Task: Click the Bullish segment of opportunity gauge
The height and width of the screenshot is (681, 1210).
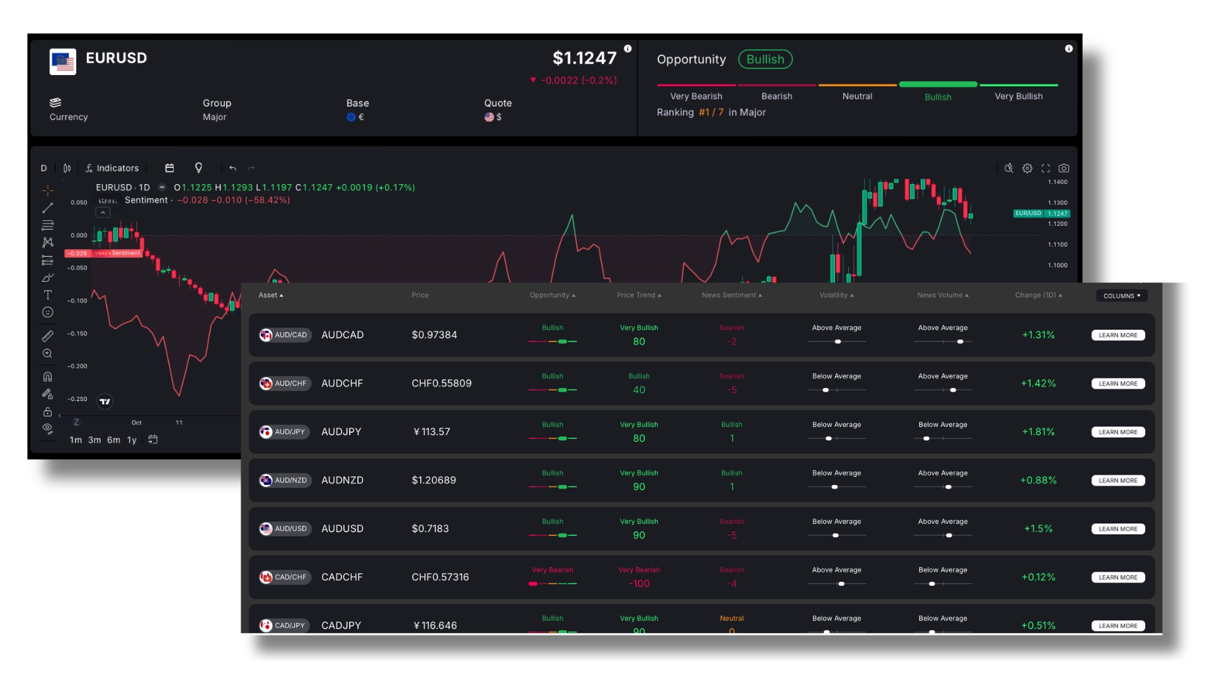Action: [938, 84]
